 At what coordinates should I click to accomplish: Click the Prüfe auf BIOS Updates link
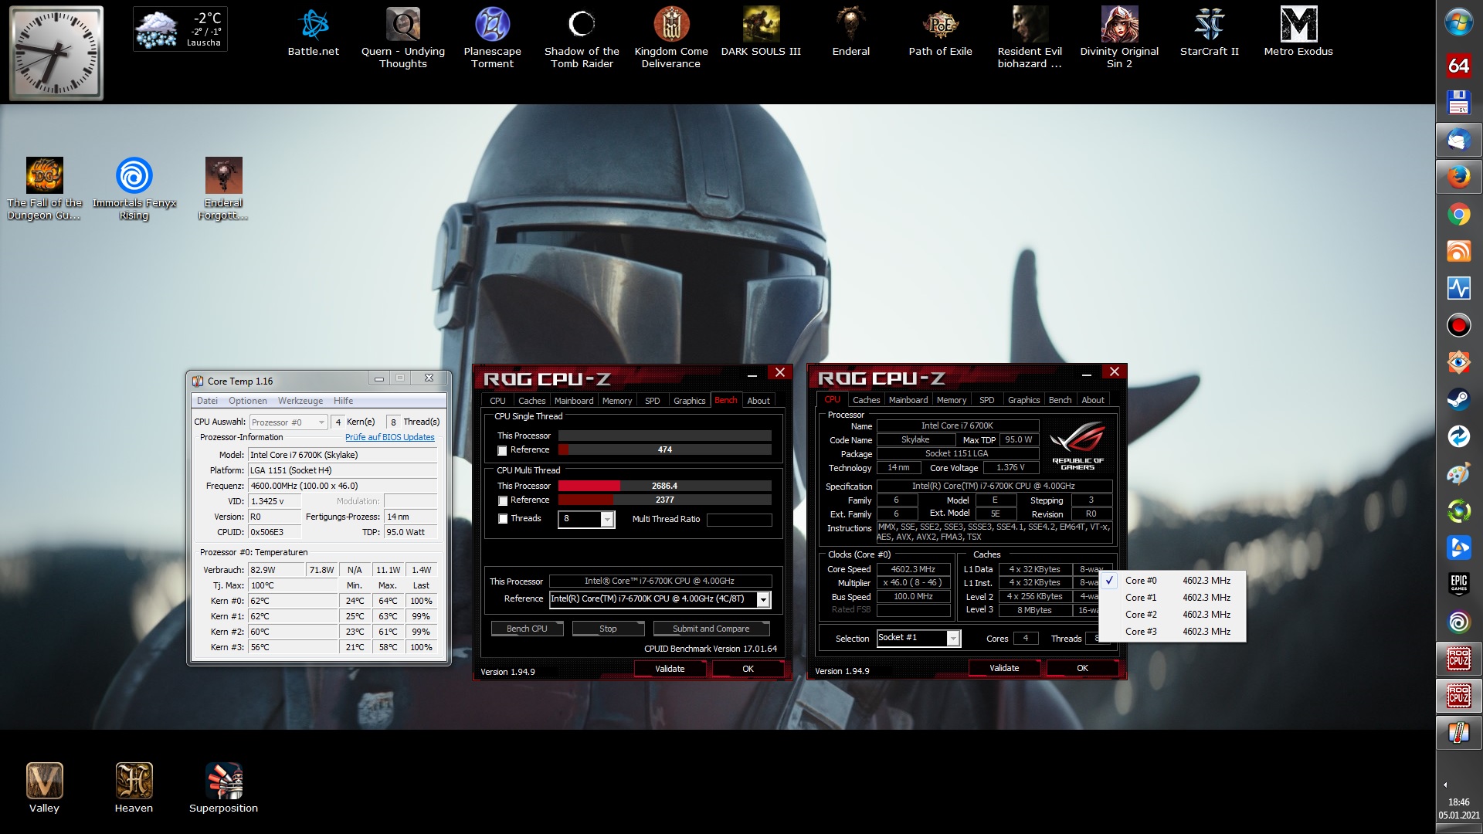389,437
